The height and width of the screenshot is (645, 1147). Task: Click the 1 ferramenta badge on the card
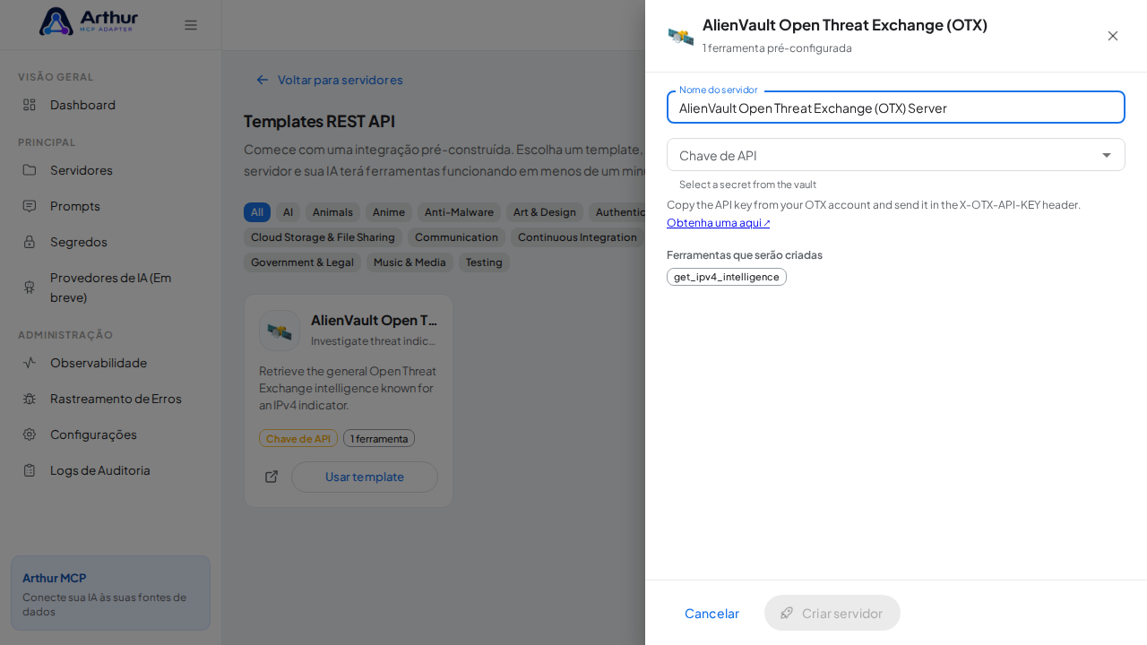(x=379, y=438)
